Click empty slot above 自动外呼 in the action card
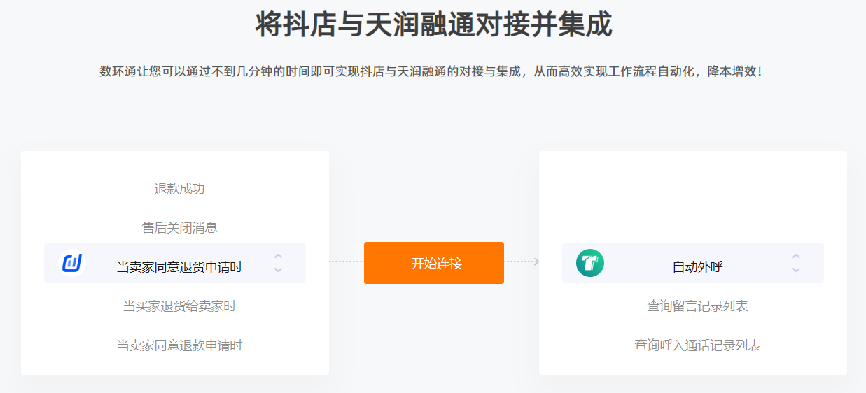This screenshot has width=866, height=393. click(x=693, y=208)
